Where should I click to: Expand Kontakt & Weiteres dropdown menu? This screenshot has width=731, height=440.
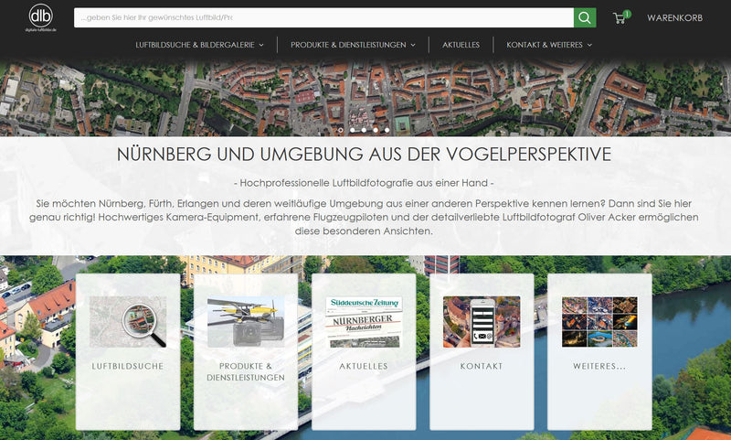pyautogui.click(x=549, y=44)
